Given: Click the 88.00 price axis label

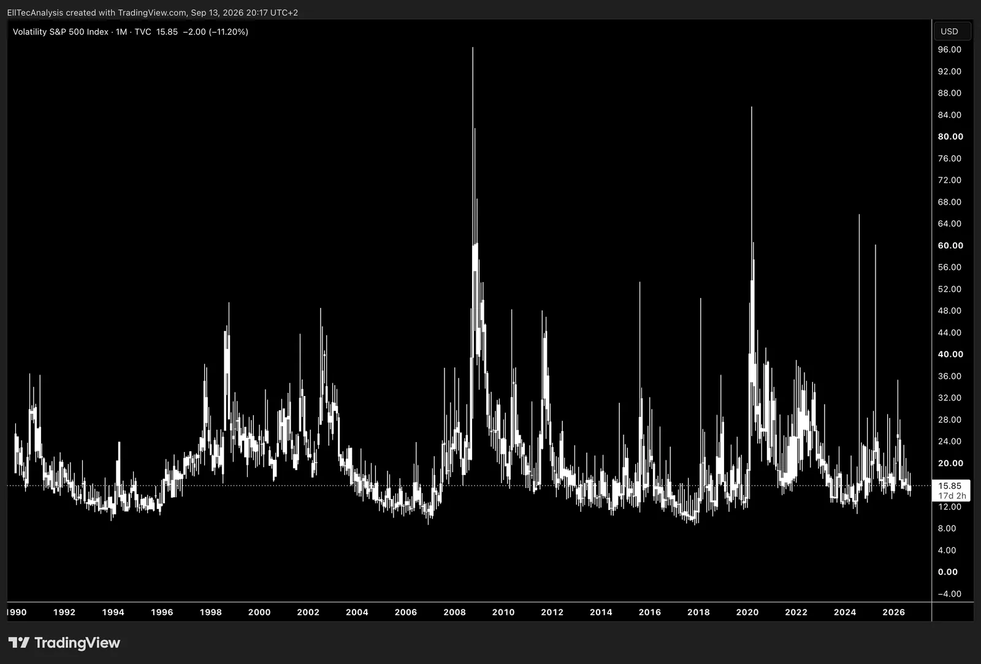Looking at the screenshot, I should click(949, 93).
